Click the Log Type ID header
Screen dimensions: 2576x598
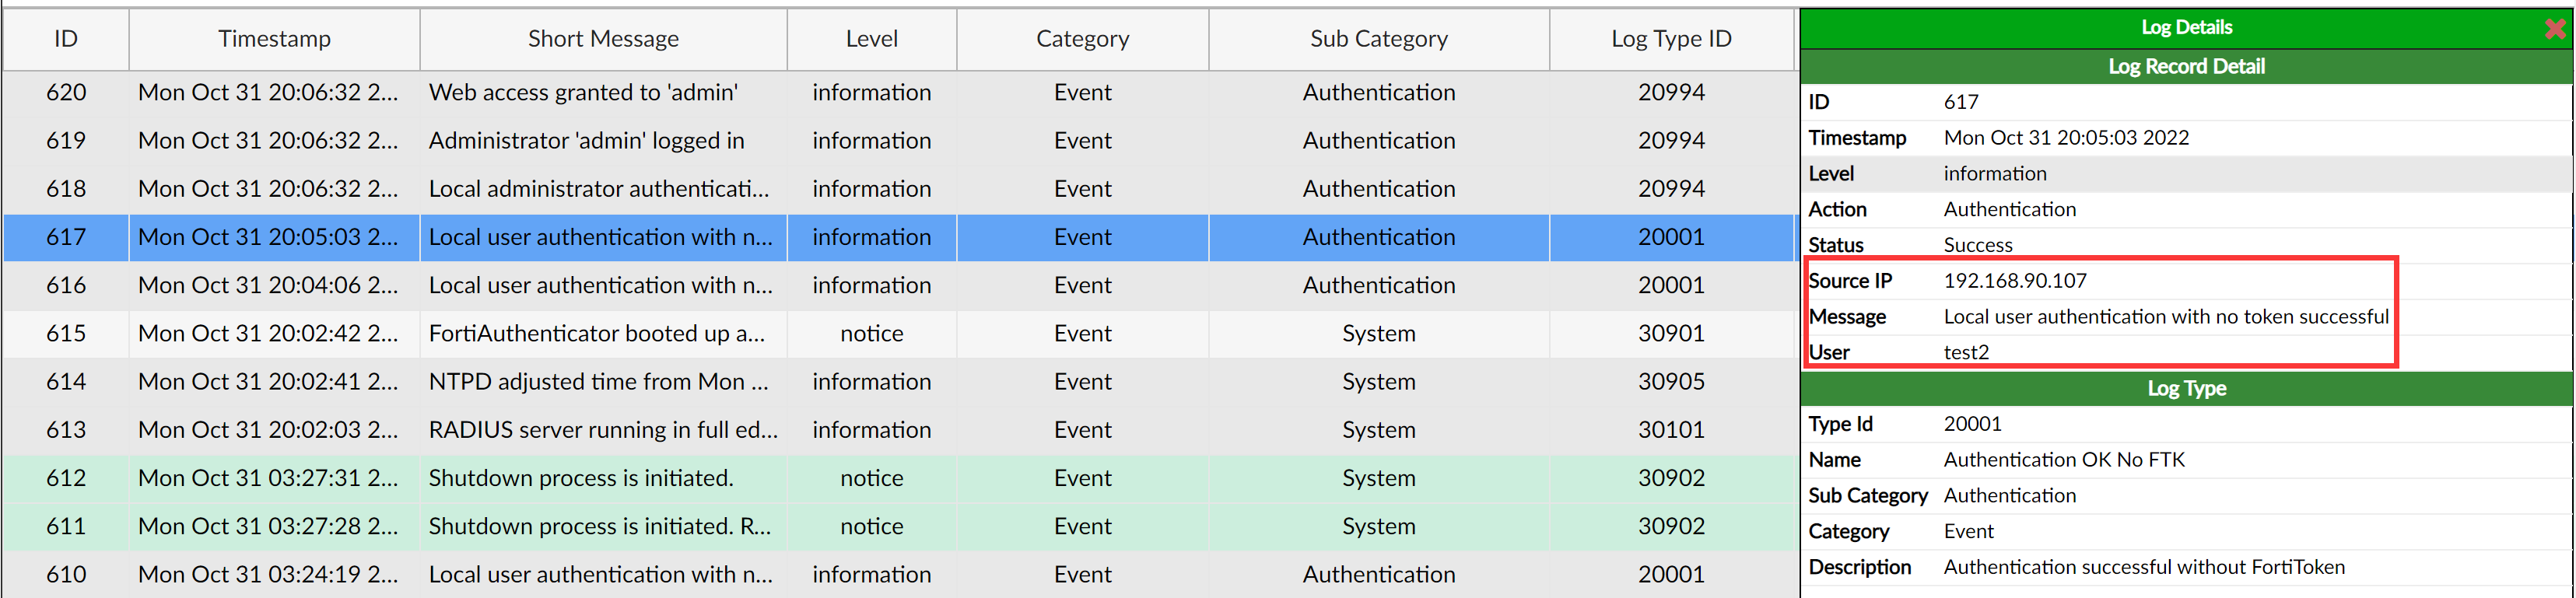(1670, 39)
